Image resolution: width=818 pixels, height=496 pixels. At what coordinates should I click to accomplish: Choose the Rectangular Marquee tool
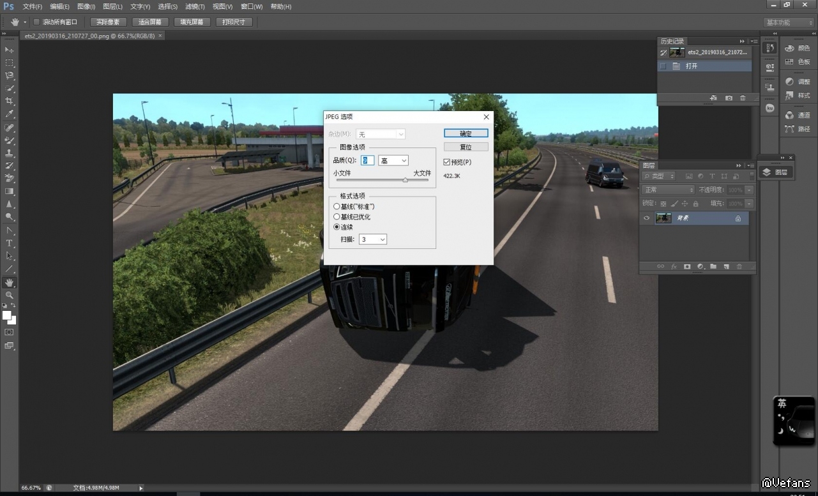pos(10,63)
